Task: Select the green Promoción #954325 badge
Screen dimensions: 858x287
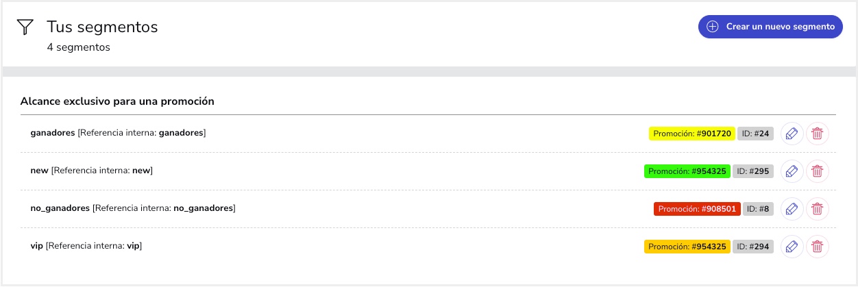Action: 687,171
